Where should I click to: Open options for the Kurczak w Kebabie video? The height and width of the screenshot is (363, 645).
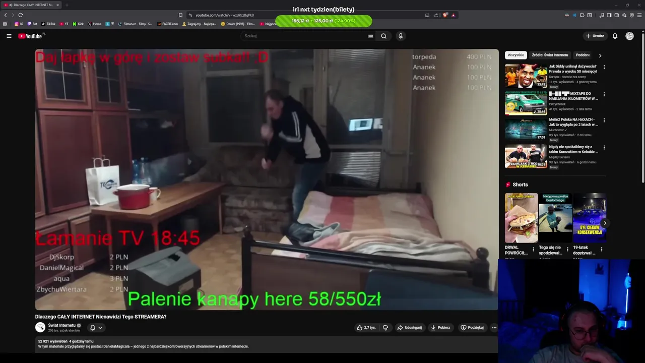tap(604, 148)
